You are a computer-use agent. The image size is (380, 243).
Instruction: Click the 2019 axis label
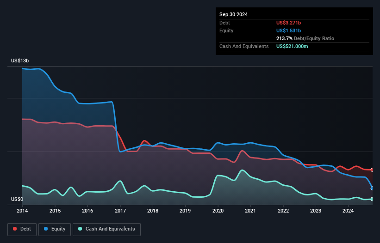[185, 211]
